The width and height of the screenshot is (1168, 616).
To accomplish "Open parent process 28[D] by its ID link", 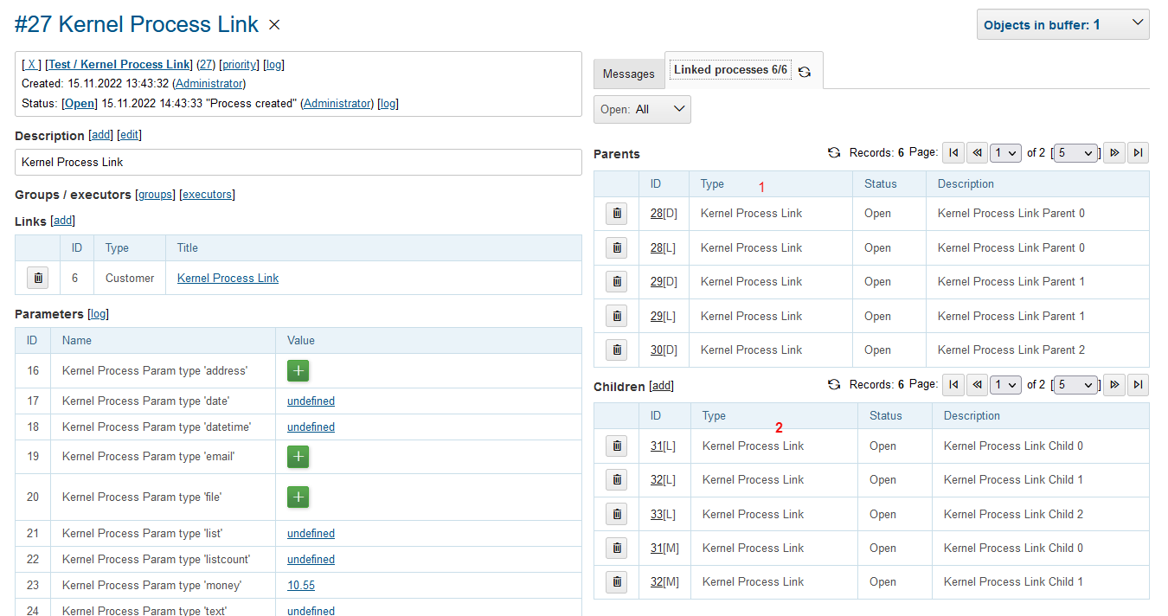I will pos(657,213).
